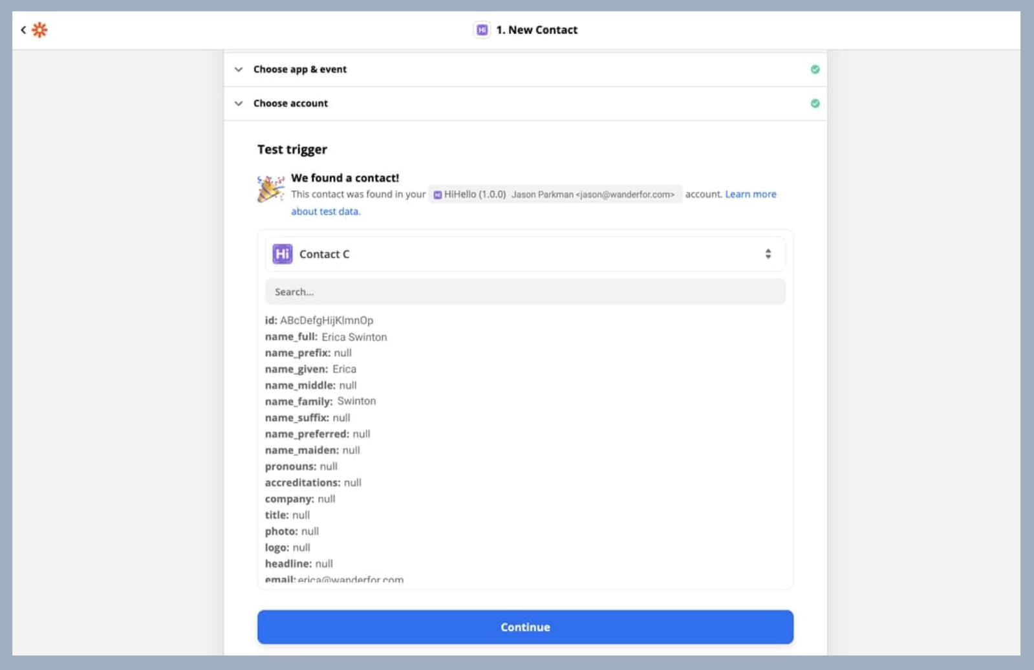Select the name_preferred: null row
Image resolution: width=1034 pixels, height=670 pixels.
(318, 434)
